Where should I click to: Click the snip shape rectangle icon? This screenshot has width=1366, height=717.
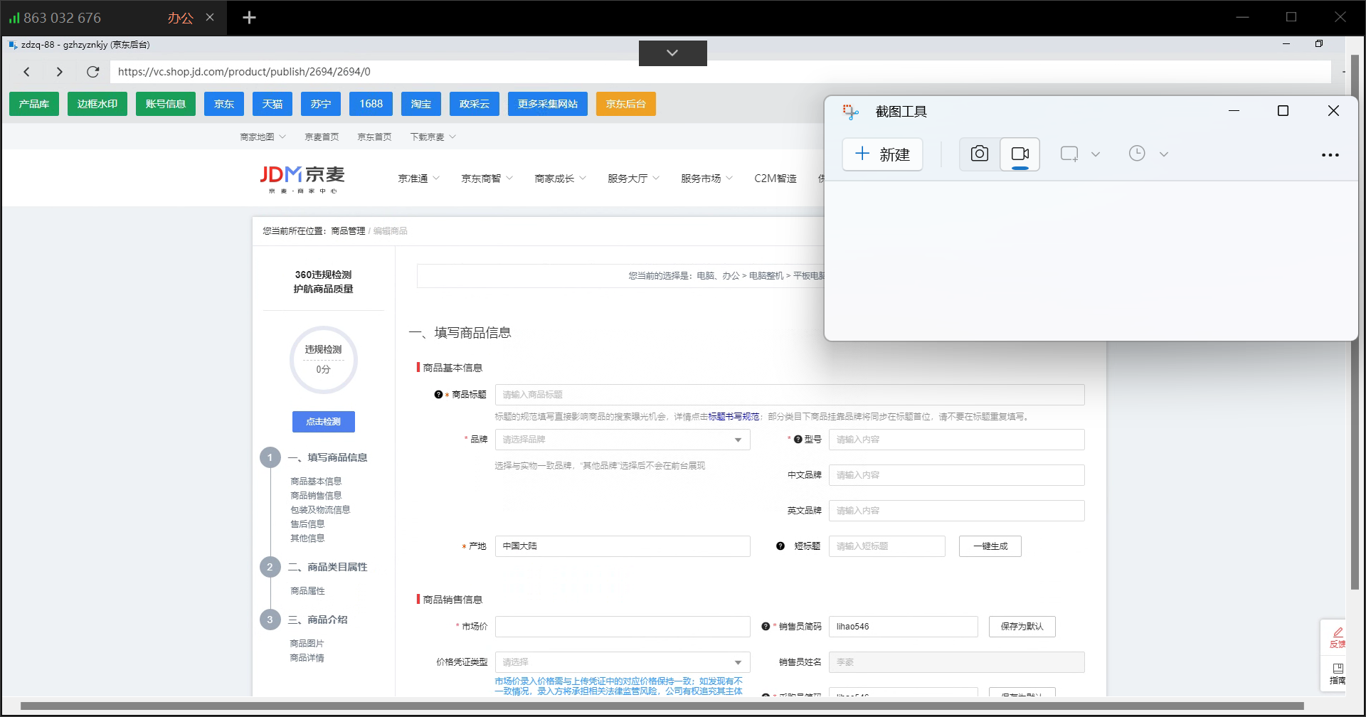tap(1069, 154)
